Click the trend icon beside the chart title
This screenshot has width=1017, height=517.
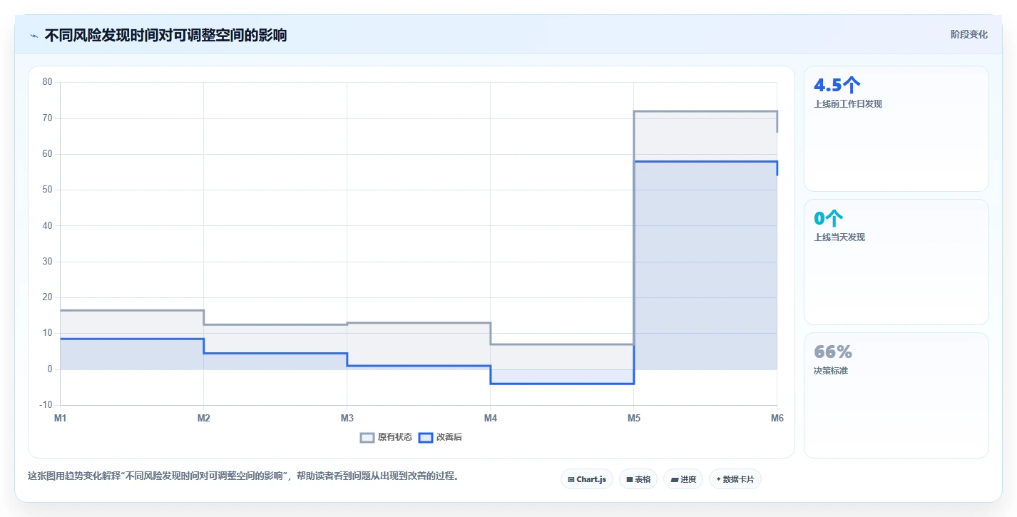pyautogui.click(x=34, y=35)
